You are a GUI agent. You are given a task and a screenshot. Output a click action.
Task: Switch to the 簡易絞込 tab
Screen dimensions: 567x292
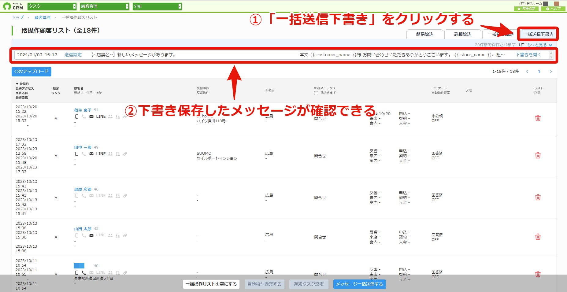pyautogui.click(x=424, y=34)
